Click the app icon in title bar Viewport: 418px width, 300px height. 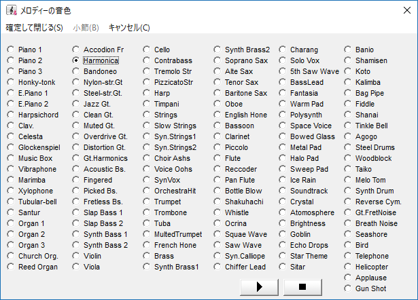[12, 10]
